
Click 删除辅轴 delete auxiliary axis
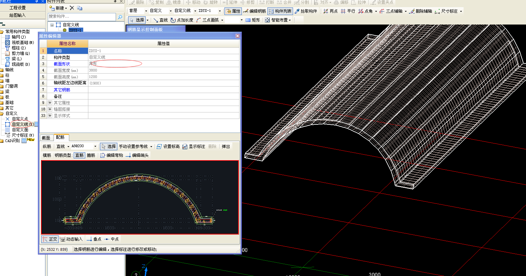[421, 11]
